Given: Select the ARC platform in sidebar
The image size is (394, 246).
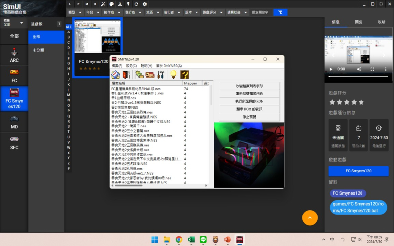Looking at the screenshot, I should [x=14, y=55].
